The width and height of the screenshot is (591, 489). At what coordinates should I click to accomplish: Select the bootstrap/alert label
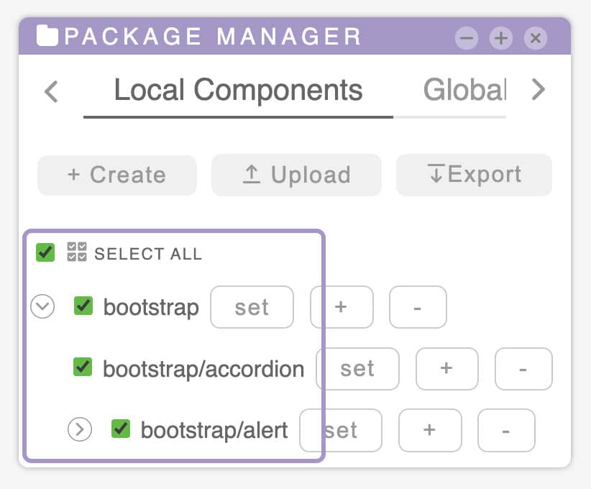click(x=214, y=430)
